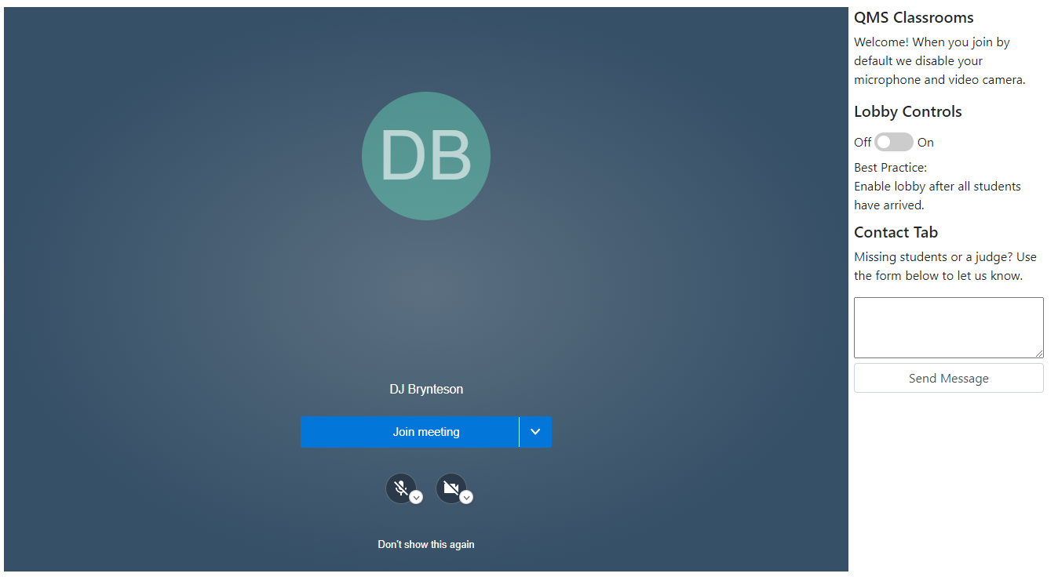This screenshot has height=577, width=1058.
Task: Toggle the Lobby Controls switch
Action: 894,142
